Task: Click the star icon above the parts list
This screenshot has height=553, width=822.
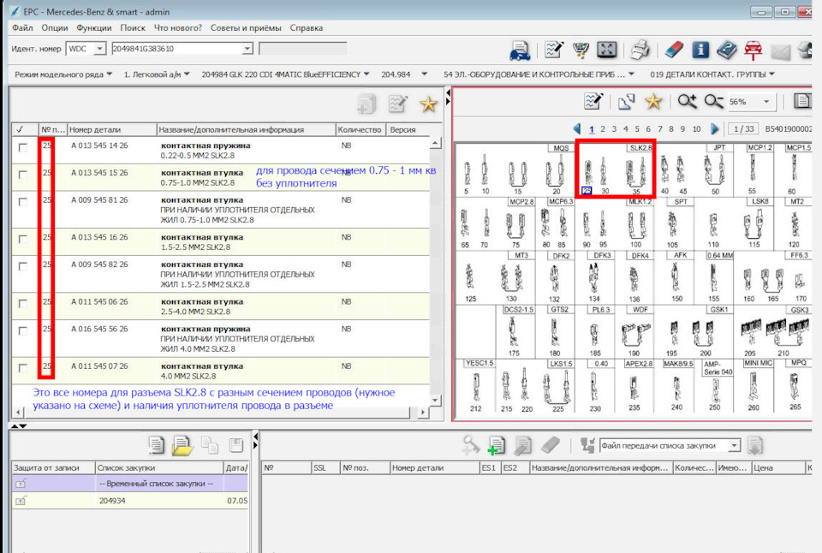Action: pos(428,104)
